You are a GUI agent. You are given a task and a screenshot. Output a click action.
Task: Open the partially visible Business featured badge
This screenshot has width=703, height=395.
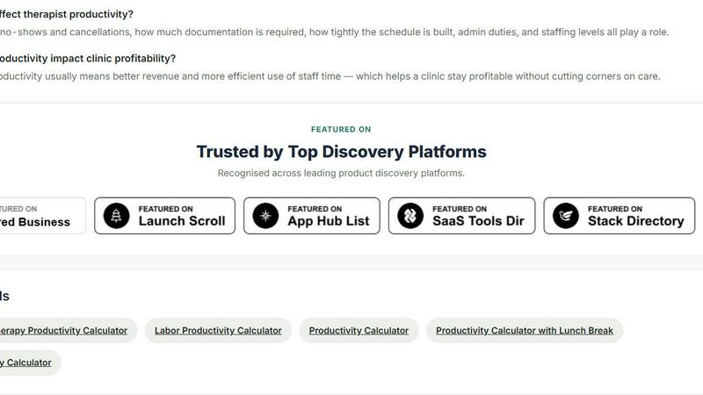coord(42,216)
